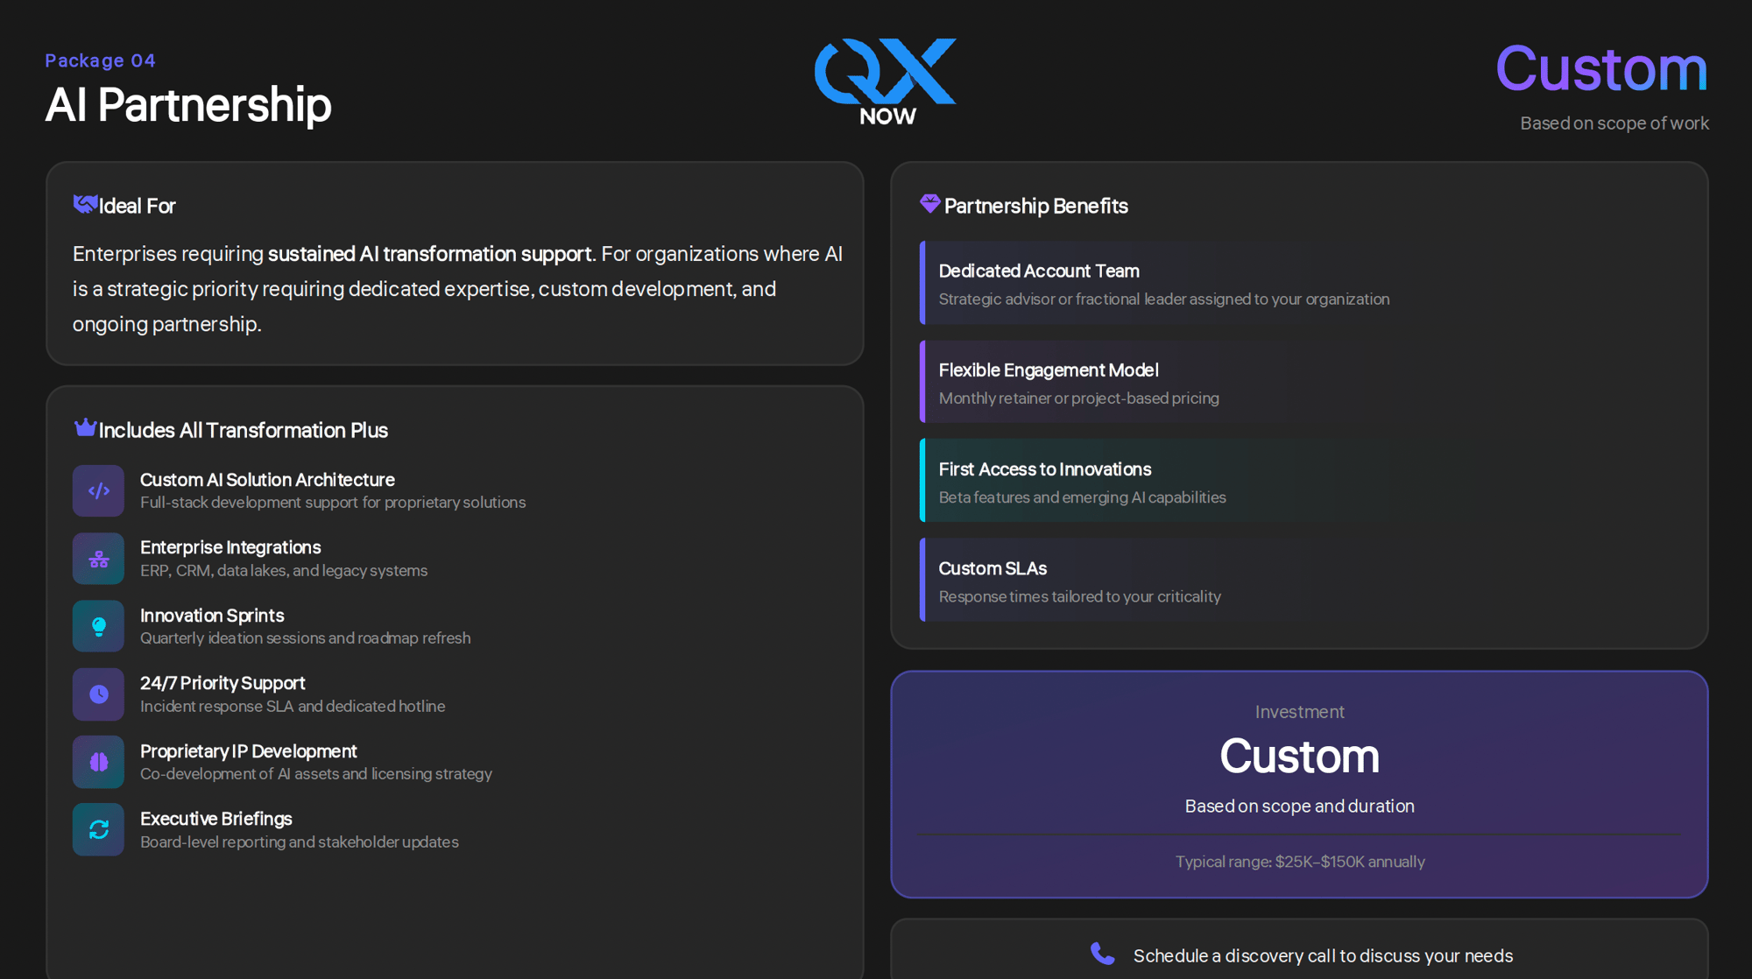Select the network icon for Enterprise Integrations
Viewport: 1752px width, 979px height.
[99, 559]
